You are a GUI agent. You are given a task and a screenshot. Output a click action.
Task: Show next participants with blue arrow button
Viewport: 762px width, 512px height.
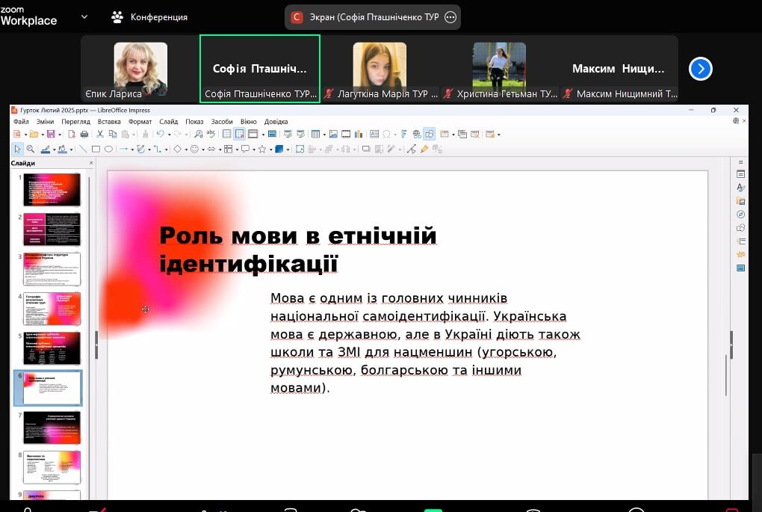[700, 69]
